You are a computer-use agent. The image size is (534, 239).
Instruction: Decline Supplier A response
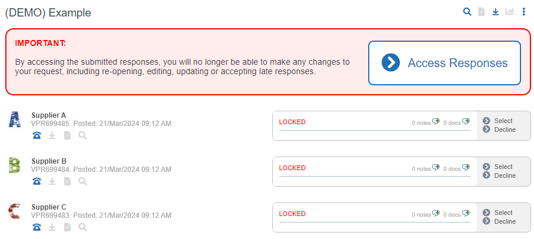pyautogui.click(x=499, y=130)
